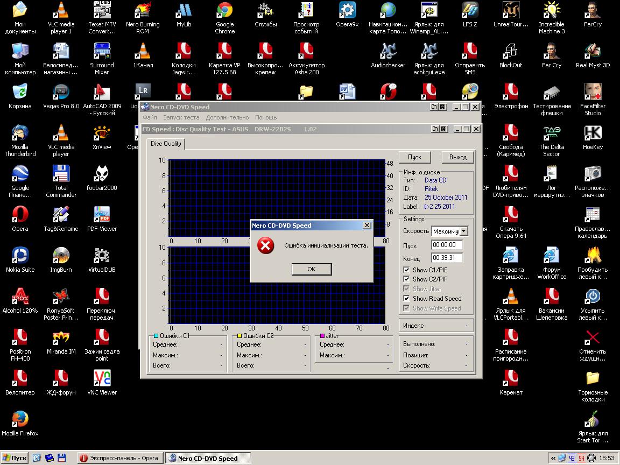Open Google Планета Земля icon
The height and width of the screenshot is (465, 620).
point(20,181)
